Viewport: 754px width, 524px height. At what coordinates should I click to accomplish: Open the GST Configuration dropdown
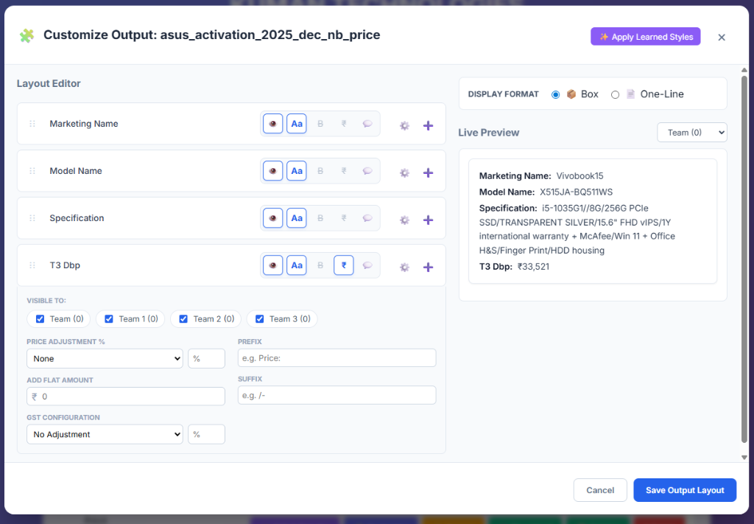(104, 434)
